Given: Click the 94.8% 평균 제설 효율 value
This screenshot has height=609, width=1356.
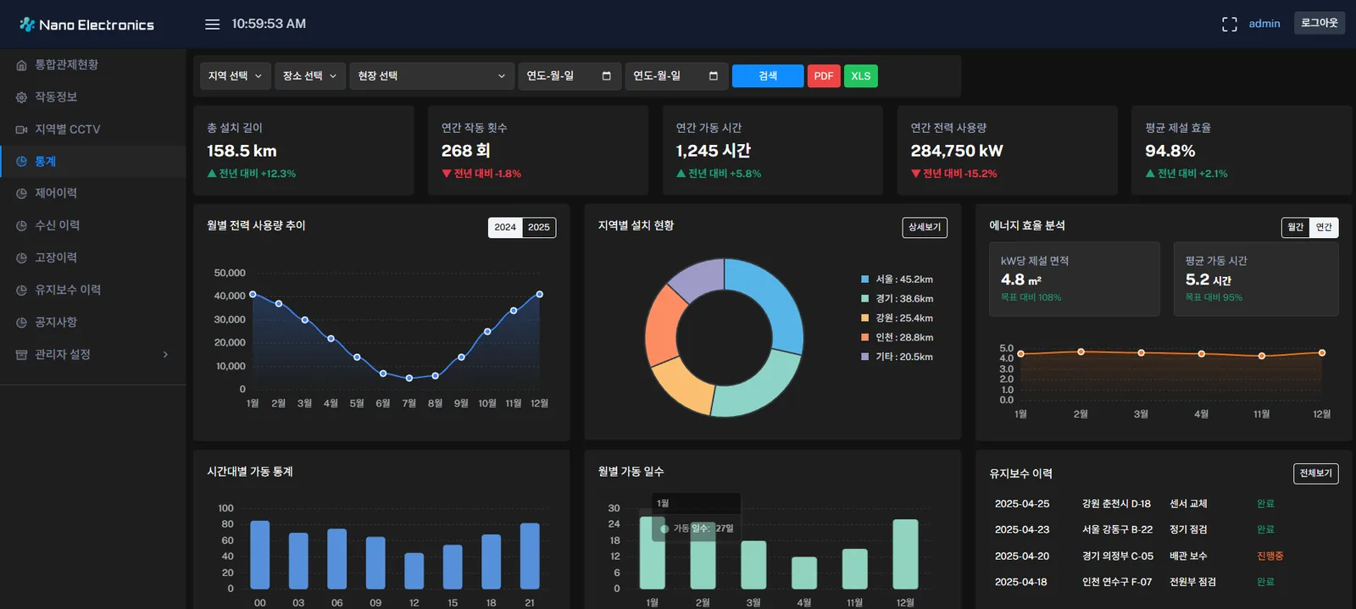Looking at the screenshot, I should pos(1170,151).
